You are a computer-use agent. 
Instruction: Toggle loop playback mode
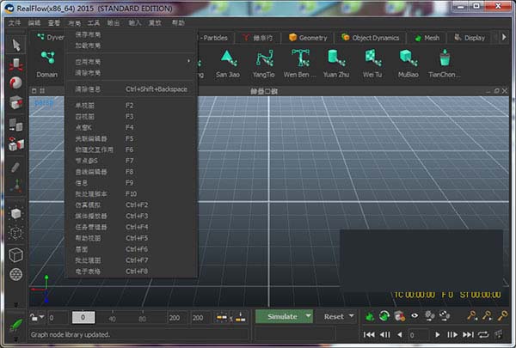483,335
